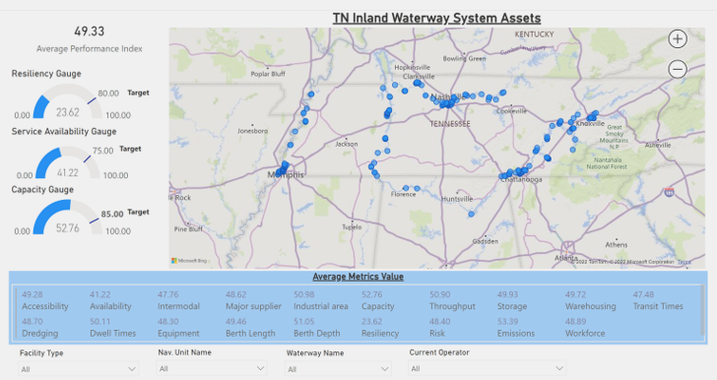
Task: Expand the Current Operator dropdown
Action: pos(487,368)
